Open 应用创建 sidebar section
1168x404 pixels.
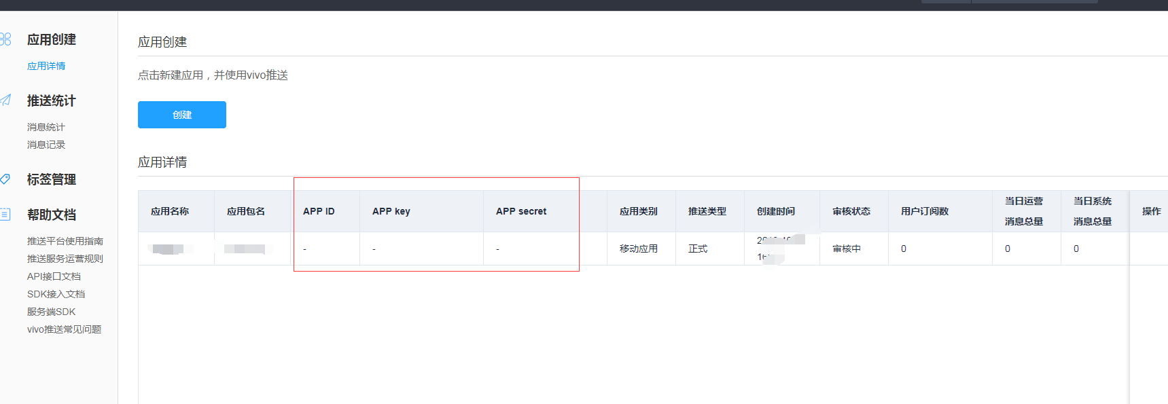(52, 39)
